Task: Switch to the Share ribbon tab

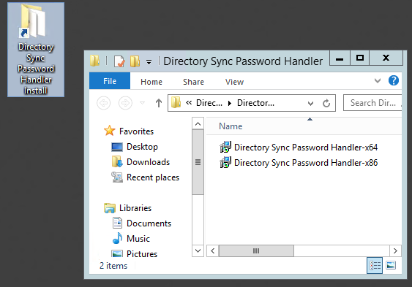Action: (193, 82)
